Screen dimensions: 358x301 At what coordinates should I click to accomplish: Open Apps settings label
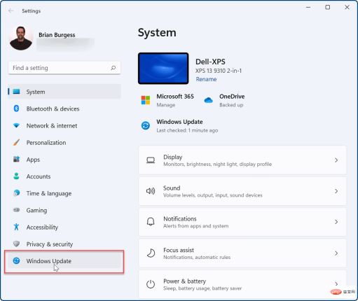[x=33, y=160]
